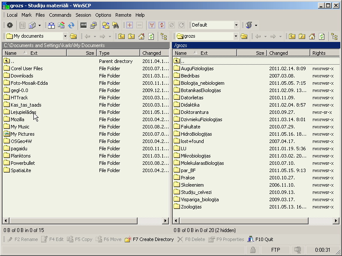Image resolution: width=342 pixels, height=256 pixels.
Task: Expand the local back history arrow
Action: [x=95, y=36]
